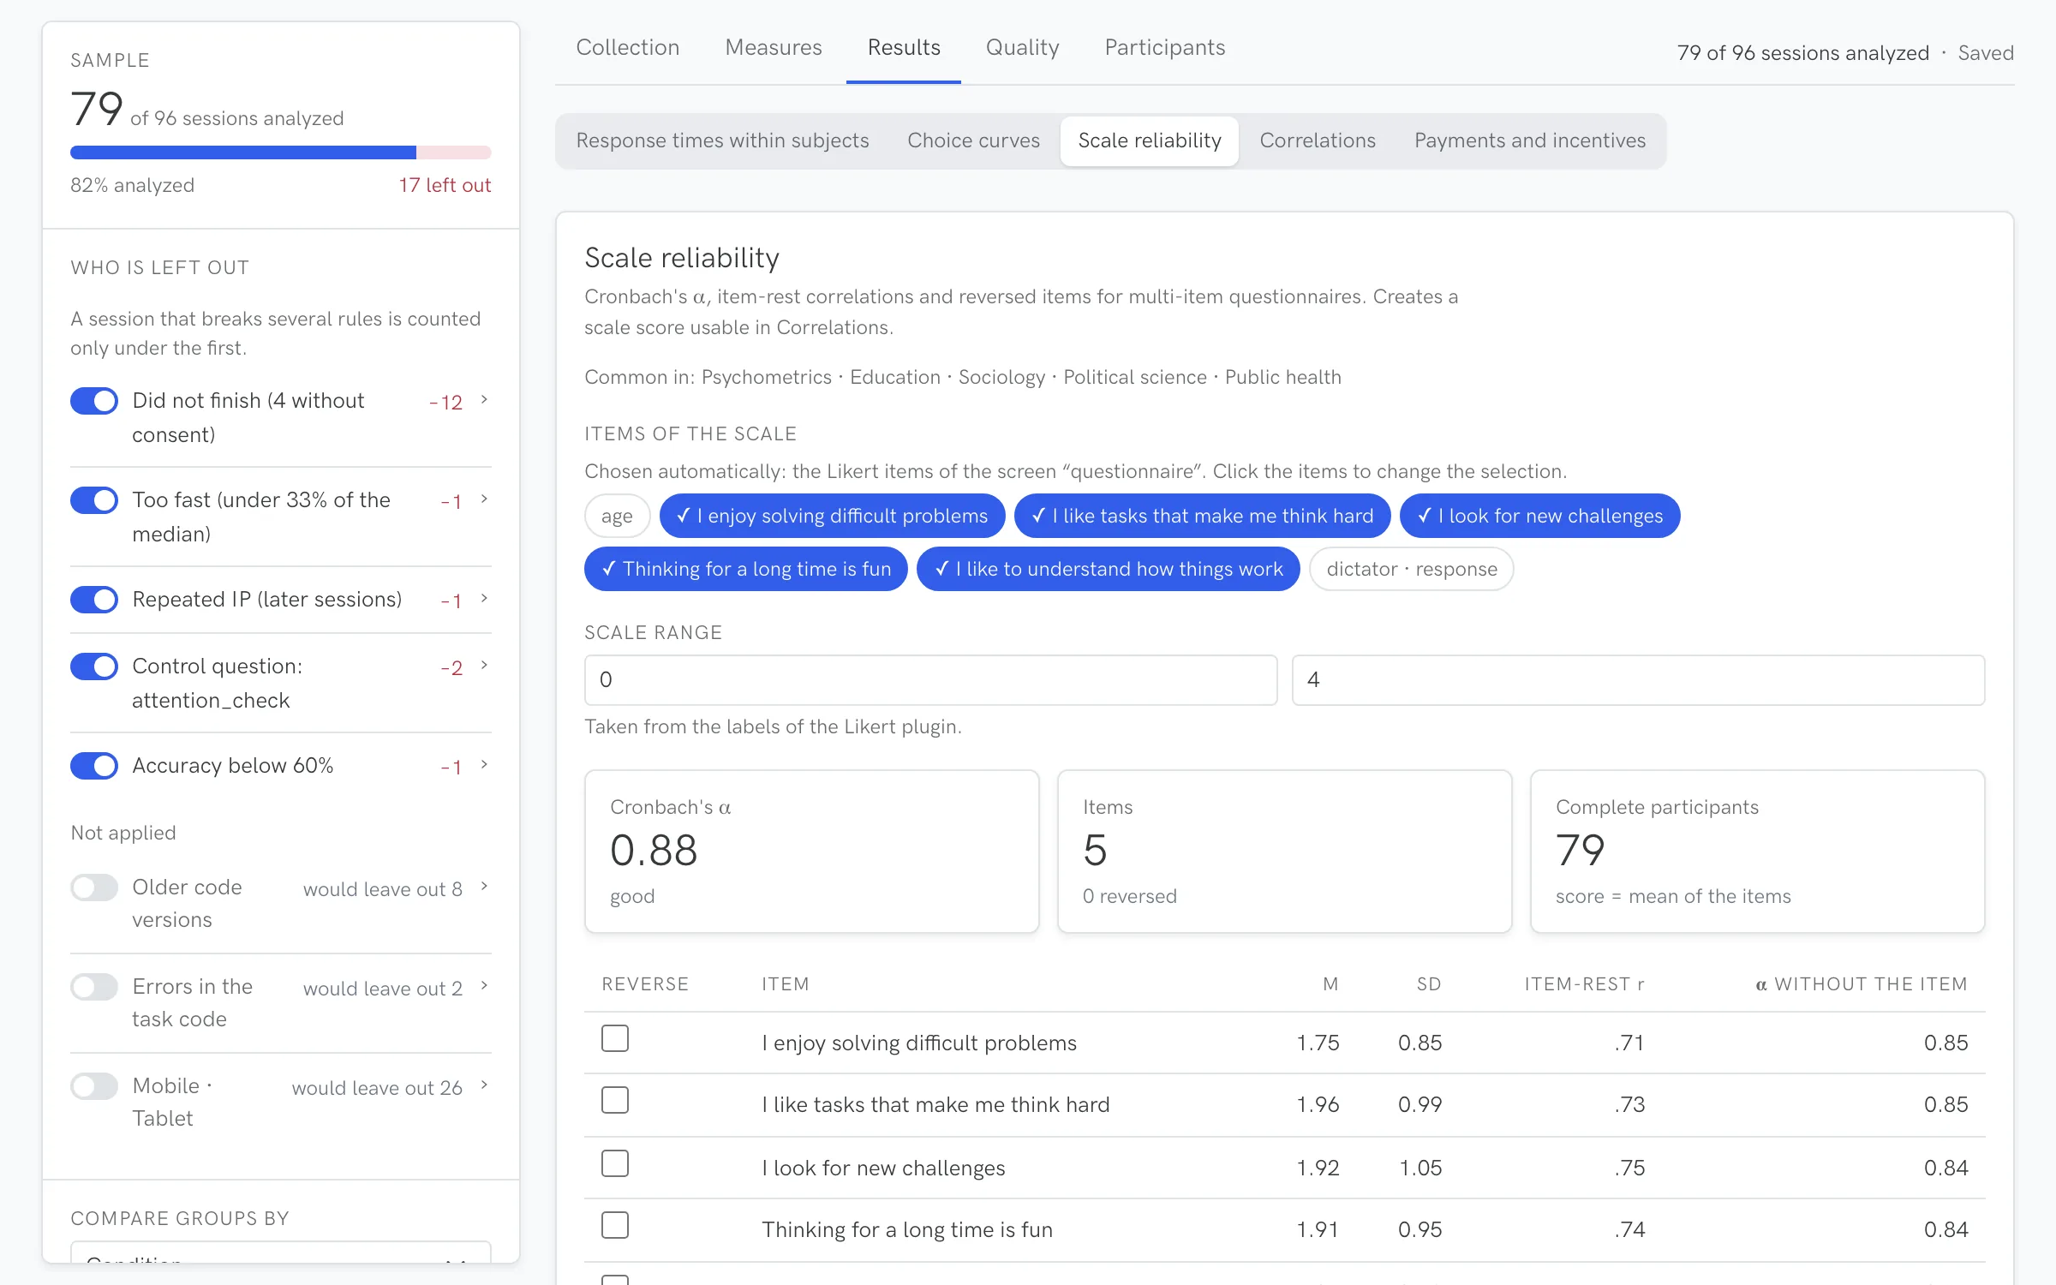Deselect 'I enjoy solving difficult problems' chip
This screenshot has width=2056, height=1285.
(832, 517)
